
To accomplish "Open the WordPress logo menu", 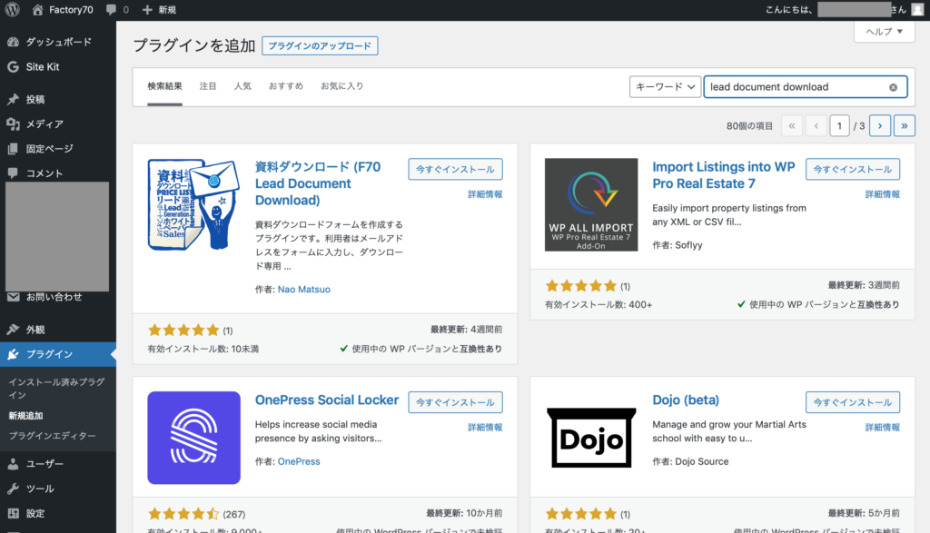I will [13, 9].
